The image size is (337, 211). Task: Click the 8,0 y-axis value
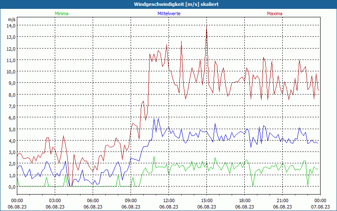pos(13,95)
